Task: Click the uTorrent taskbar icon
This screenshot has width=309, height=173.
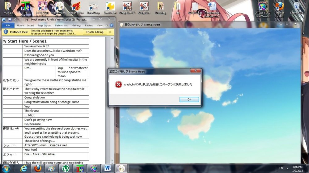Action: tap(66, 168)
